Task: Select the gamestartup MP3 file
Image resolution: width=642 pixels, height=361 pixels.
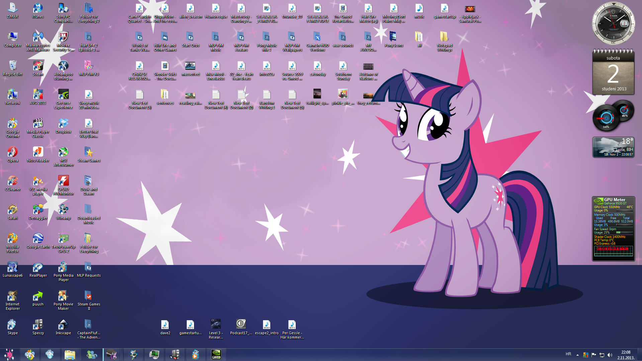Action: click(x=445, y=11)
